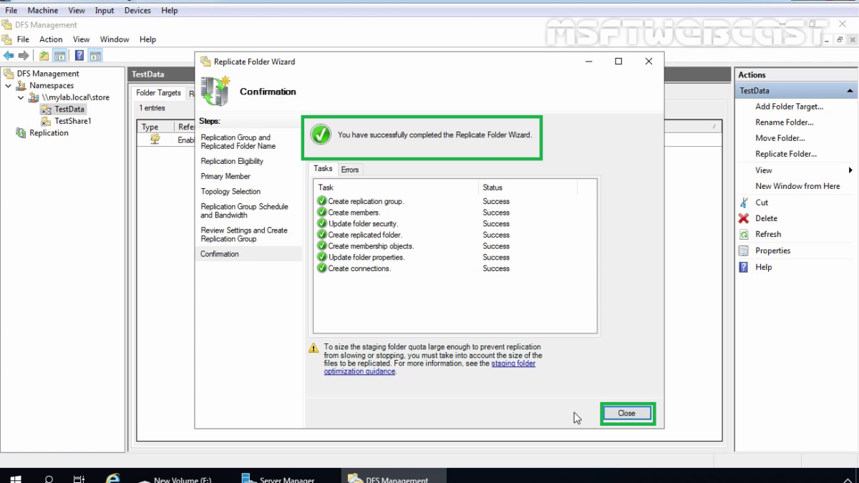859x483 pixels.
Task: Click Replicate Folder... in Actions pane
Action: point(786,154)
